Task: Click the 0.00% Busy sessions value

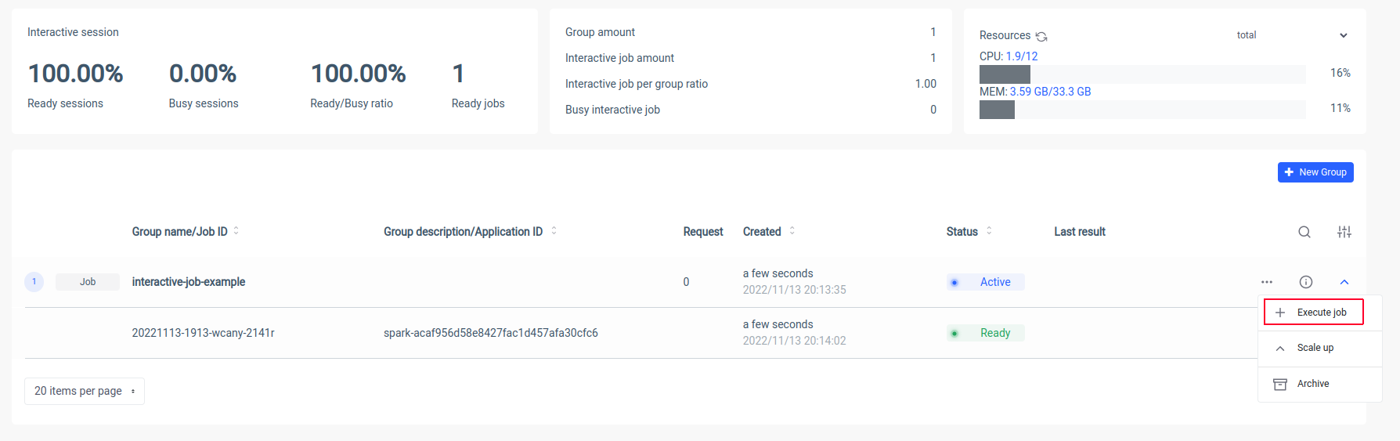Action: pos(203,74)
